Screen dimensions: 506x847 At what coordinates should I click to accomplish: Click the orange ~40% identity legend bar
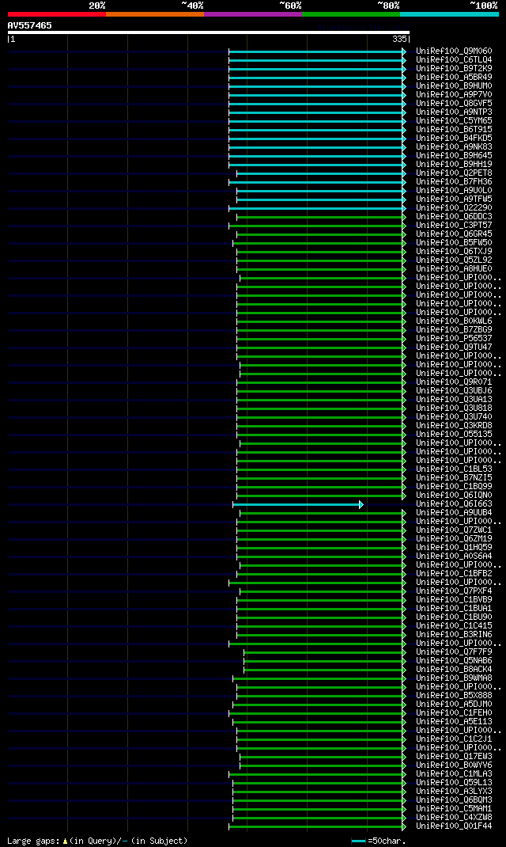pos(155,14)
